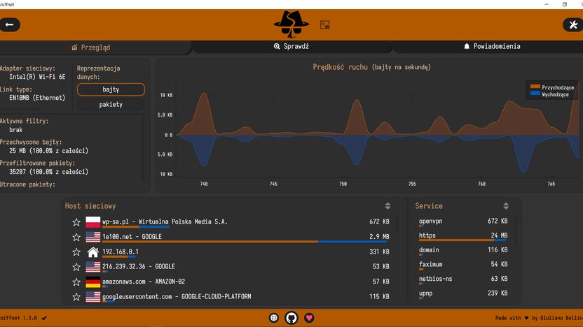This screenshot has height=327, width=583.
Task: Sort the Service list
Action: [506, 206]
